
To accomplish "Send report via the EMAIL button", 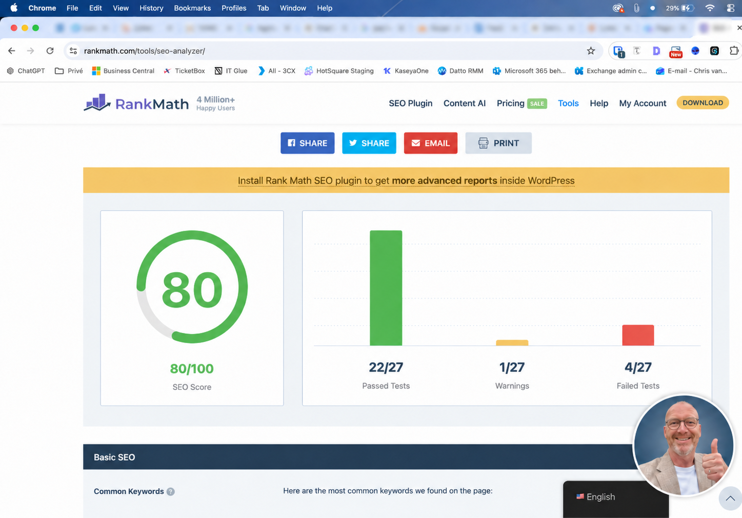I will pyautogui.click(x=431, y=143).
